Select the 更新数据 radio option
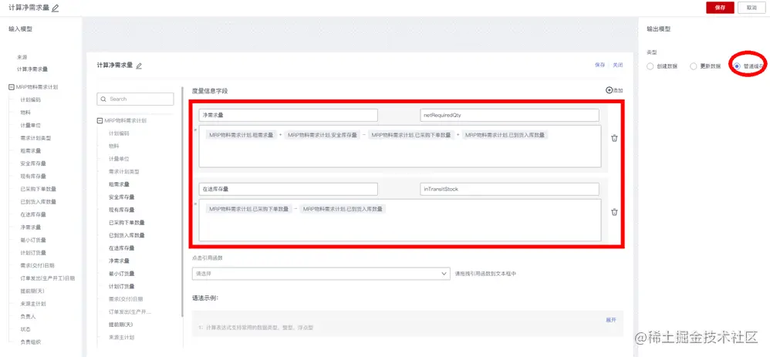Image resolution: width=770 pixels, height=357 pixels. point(694,66)
